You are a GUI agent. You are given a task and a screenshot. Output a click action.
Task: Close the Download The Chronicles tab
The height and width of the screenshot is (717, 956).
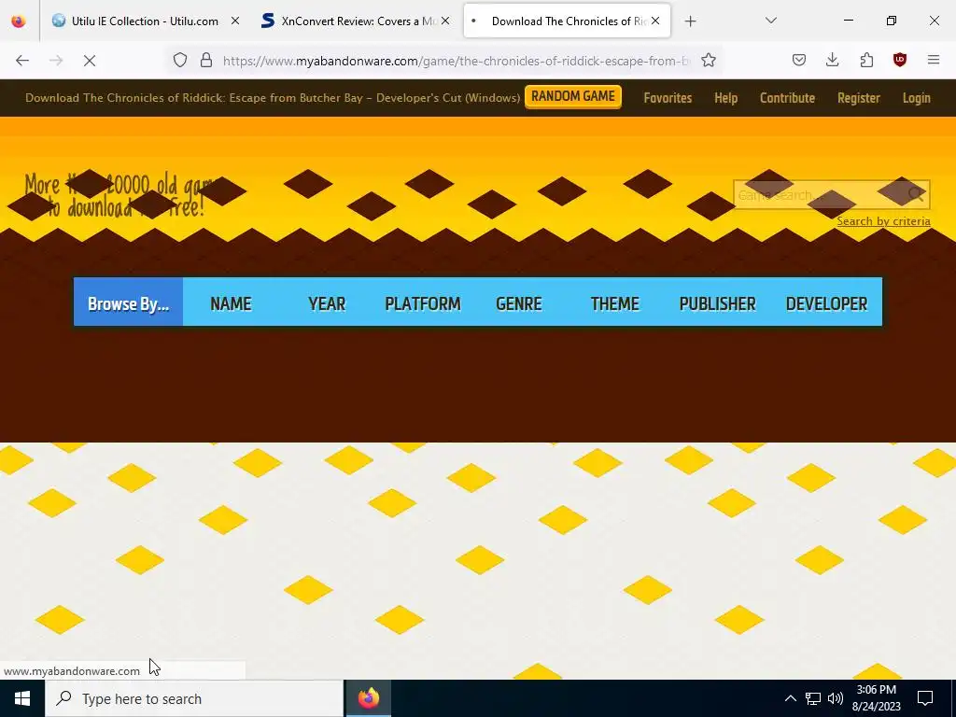point(655,21)
